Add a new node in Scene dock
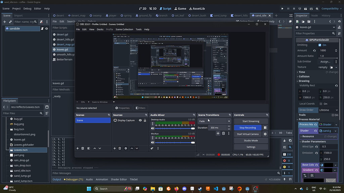Screen dimensions: 344x193 click(x=5, y=22)
